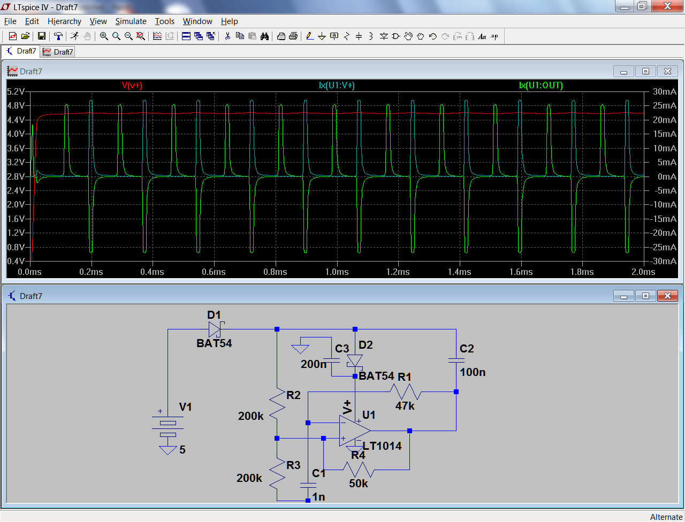
Task: Open the Simulate menu
Action: click(131, 21)
